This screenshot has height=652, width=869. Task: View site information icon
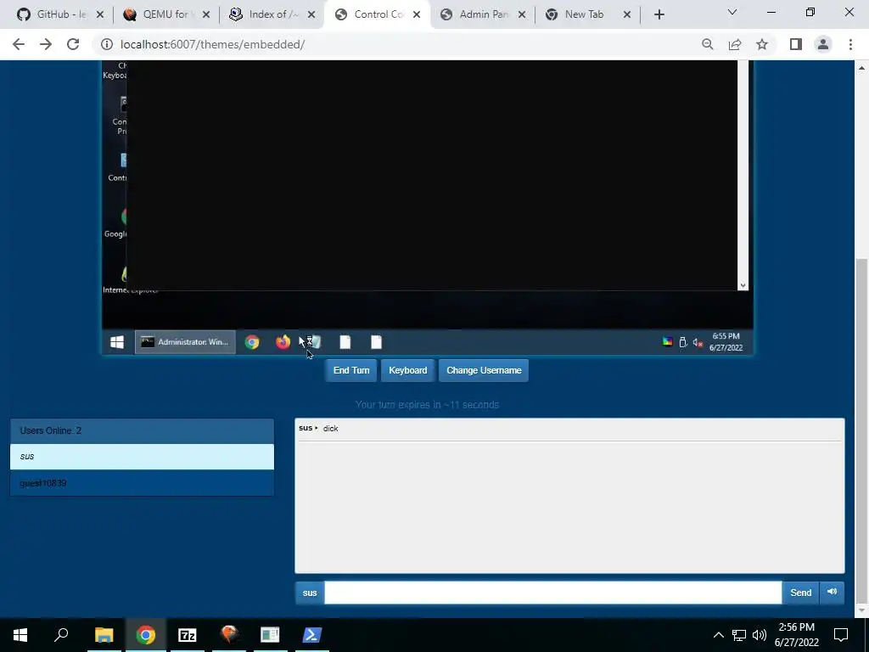[x=107, y=44]
